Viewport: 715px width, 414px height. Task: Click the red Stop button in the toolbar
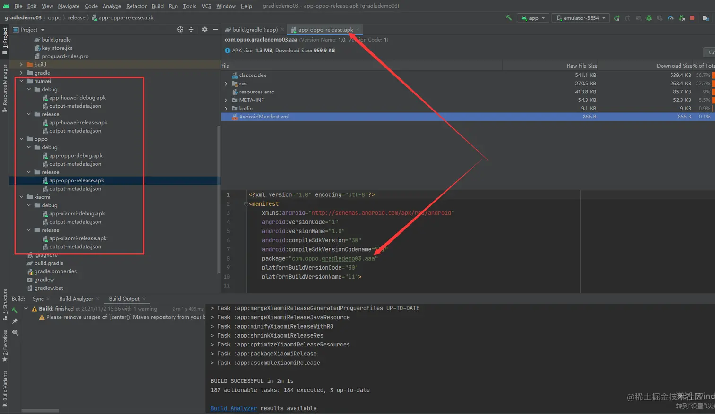pos(692,18)
